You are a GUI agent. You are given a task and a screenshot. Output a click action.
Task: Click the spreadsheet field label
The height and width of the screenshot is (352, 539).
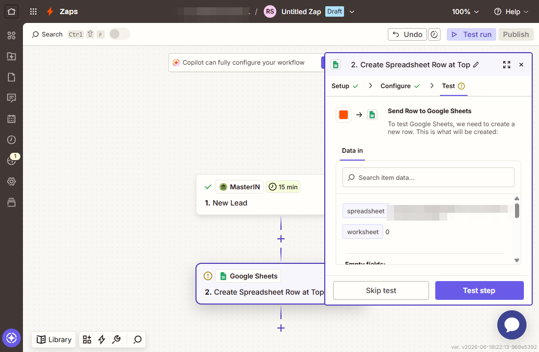(366, 211)
